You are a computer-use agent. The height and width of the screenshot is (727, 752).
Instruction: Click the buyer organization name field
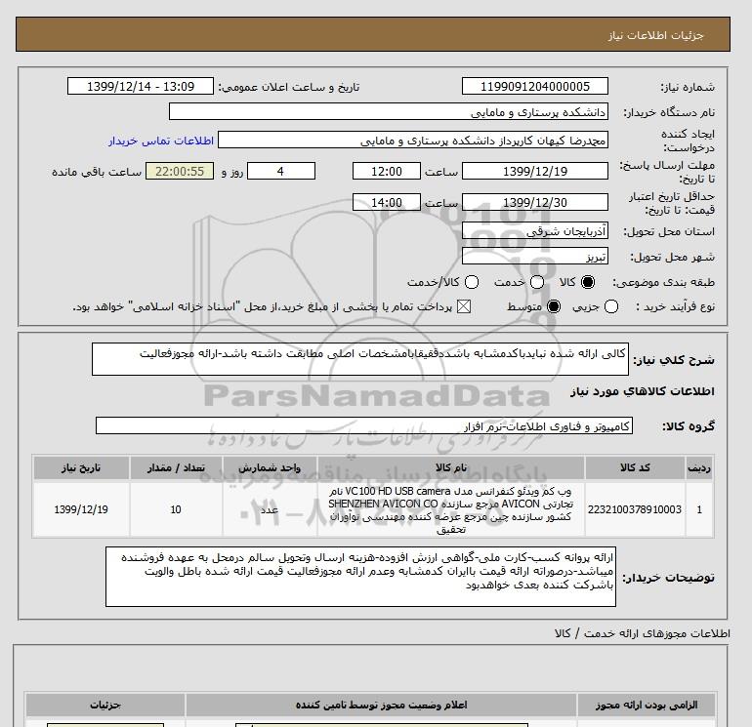(x=389, y=111)
